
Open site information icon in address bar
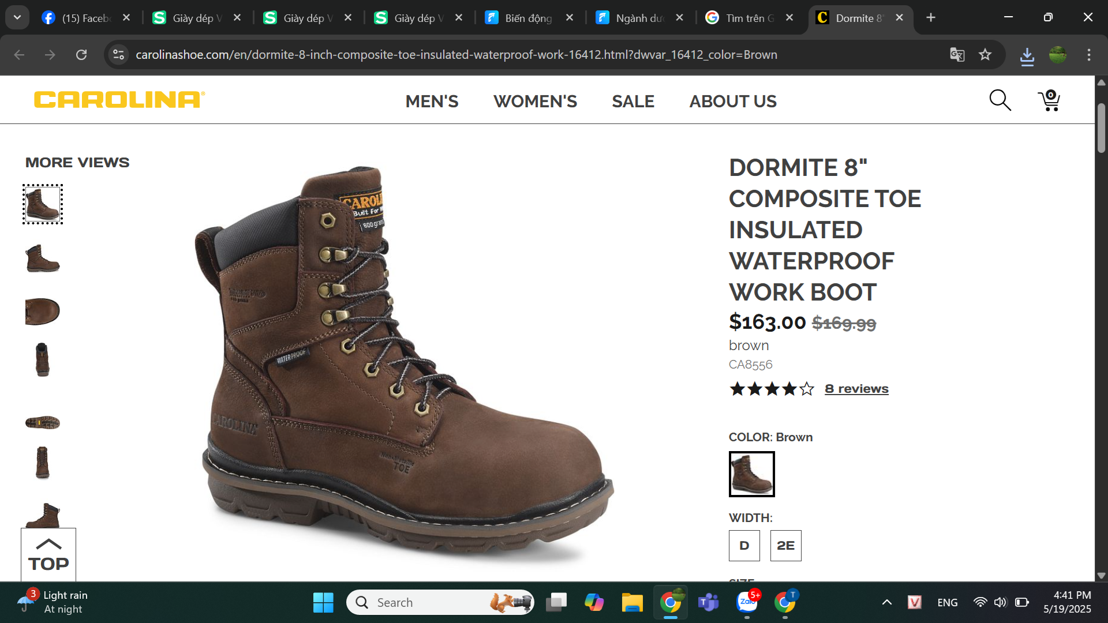(x=119, y=55)
